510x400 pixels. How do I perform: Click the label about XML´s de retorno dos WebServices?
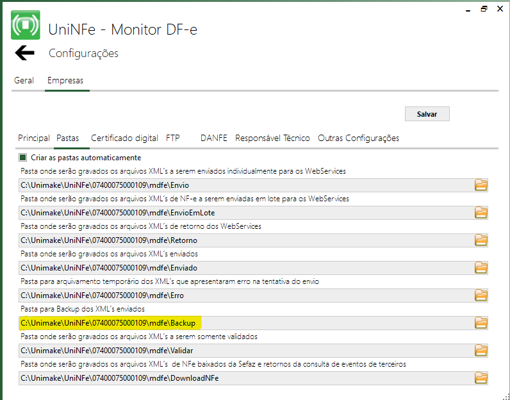pos(141,226)
